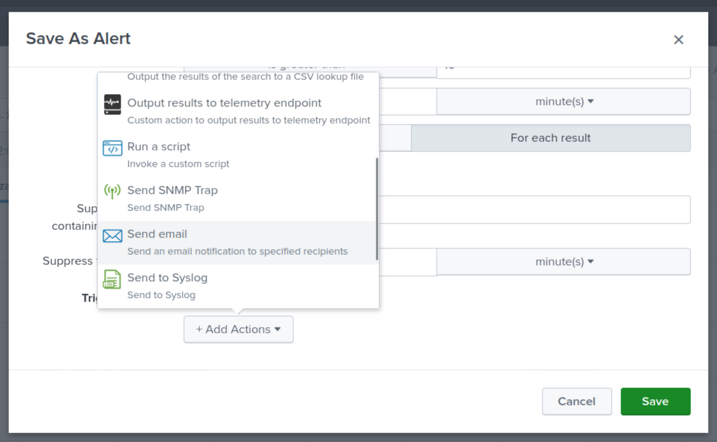This screenshot has width=717, height=442.
Task: Click the suppress fields containing input box
Action: click(534, 210)
